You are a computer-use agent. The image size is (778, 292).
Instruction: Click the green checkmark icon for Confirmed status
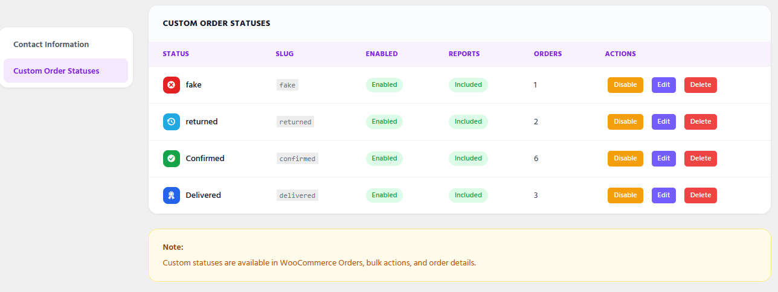[172, 159]
